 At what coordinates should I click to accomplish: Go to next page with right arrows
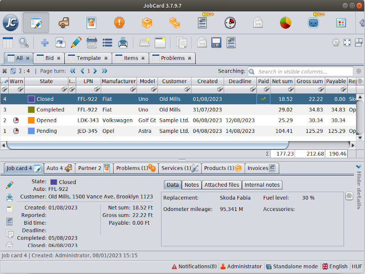coord(104,71)
